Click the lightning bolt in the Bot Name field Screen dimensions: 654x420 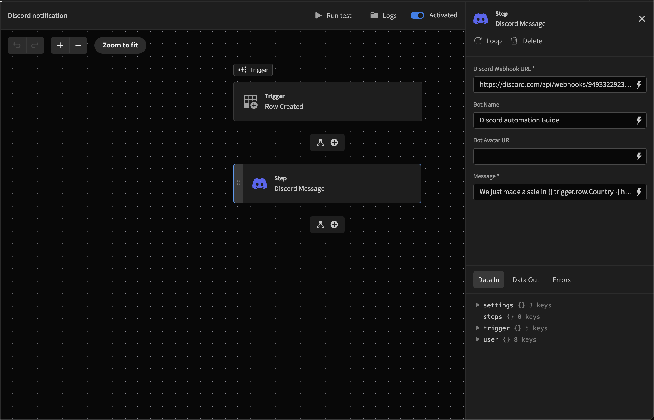pyautogui.click(x=639, y=120)
